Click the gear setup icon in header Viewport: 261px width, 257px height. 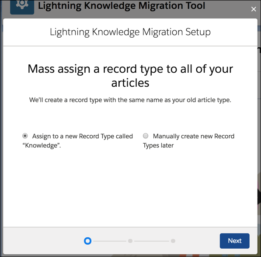pyautogui.click(x=22, y=7)
